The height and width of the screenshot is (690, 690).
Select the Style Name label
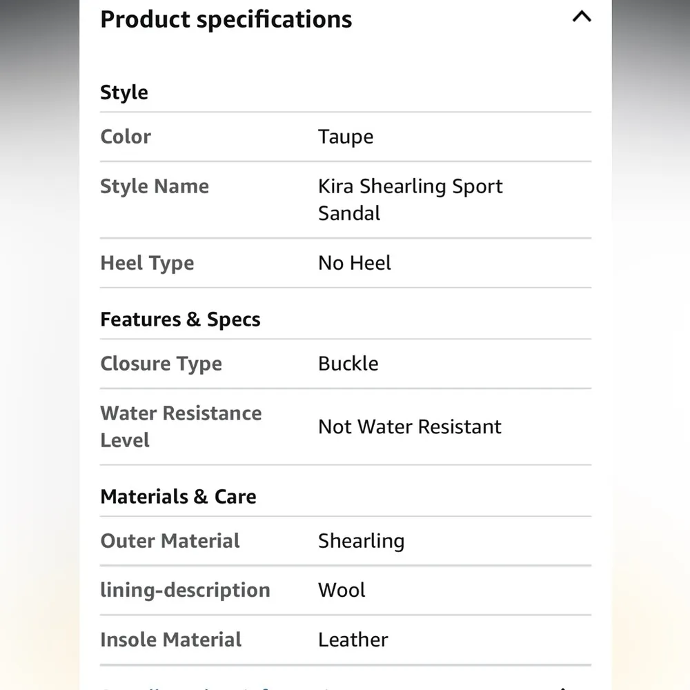click(x=155, y=186)
